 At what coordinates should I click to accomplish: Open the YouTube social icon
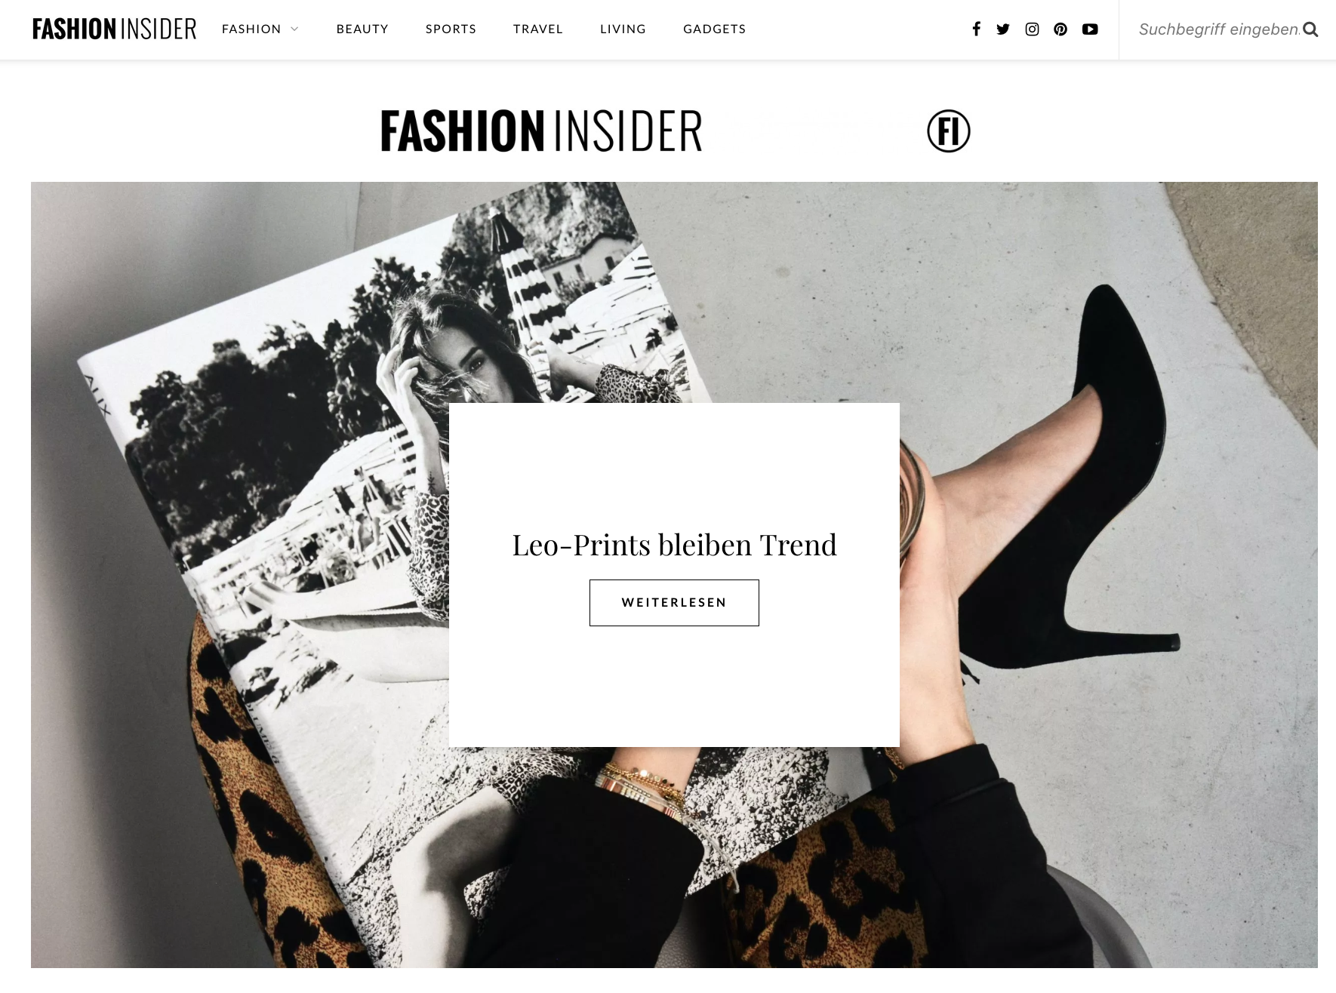click(x=1090, y=29)
